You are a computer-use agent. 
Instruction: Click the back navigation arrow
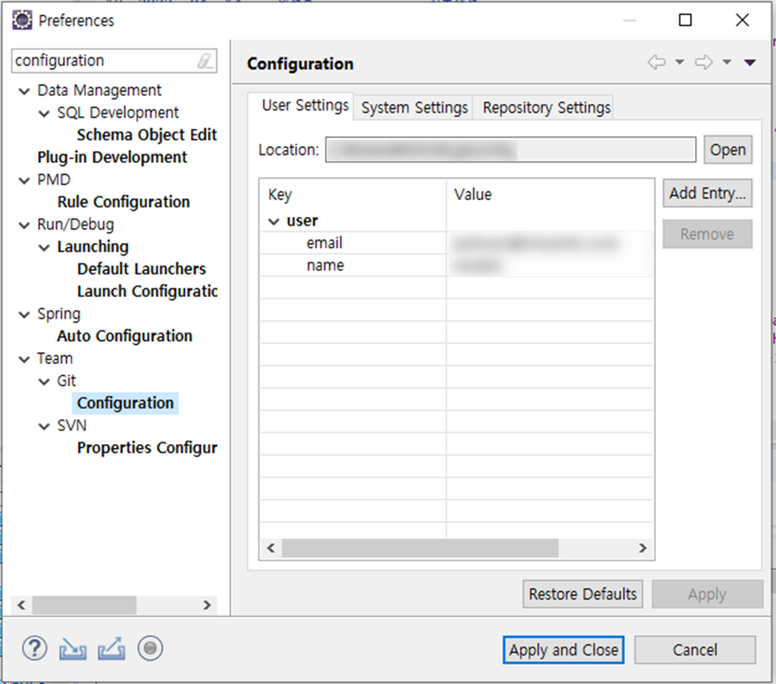657,62
